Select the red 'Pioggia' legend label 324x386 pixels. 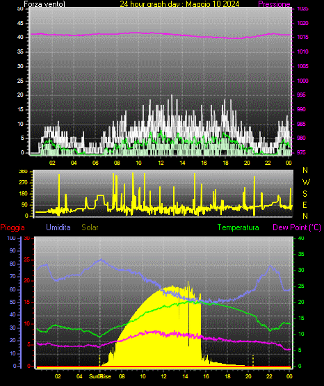(13, 227)
